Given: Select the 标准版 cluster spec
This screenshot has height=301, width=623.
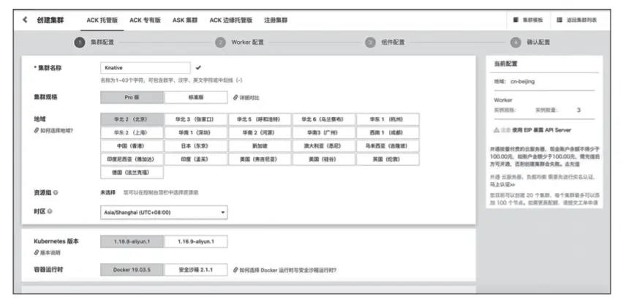Looking at the screenshot, I should (196, 97).
